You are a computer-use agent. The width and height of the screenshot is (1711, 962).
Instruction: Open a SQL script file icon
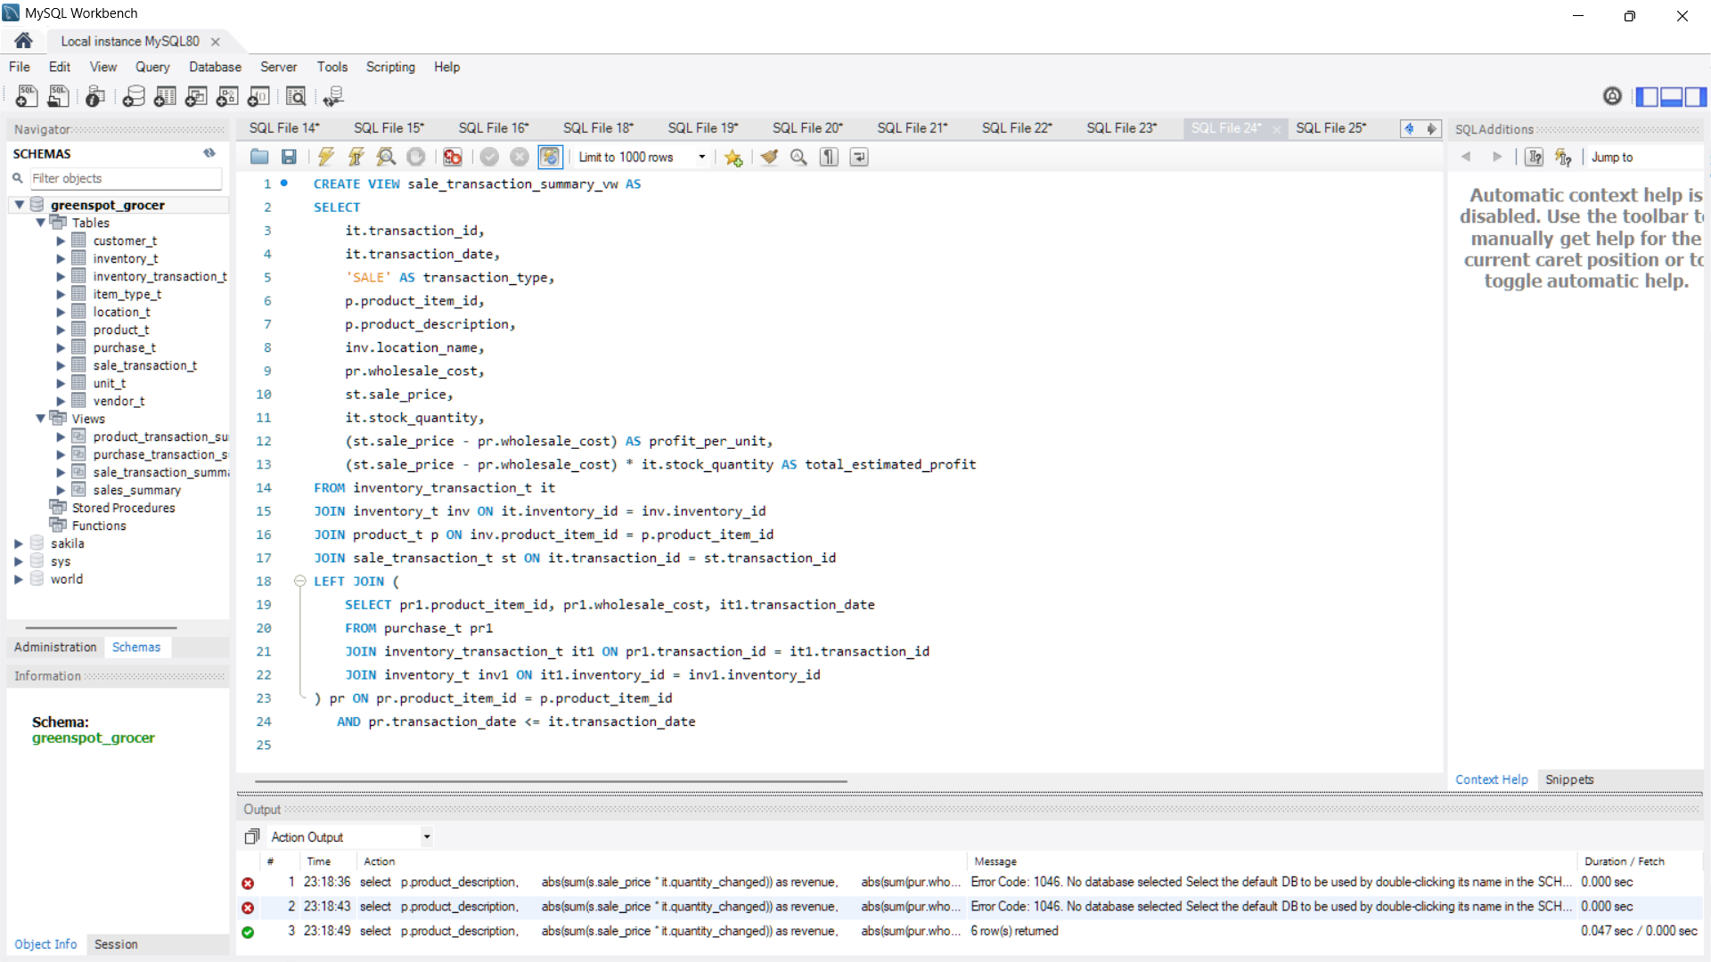[x=58, y=96]
